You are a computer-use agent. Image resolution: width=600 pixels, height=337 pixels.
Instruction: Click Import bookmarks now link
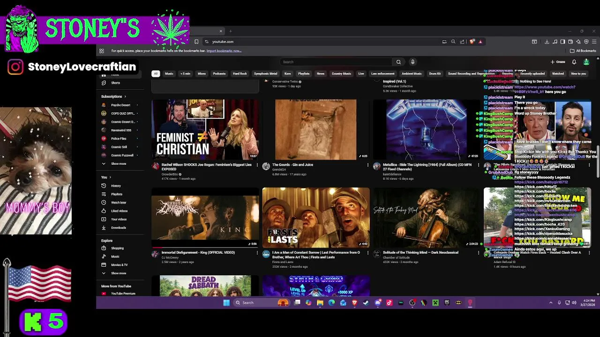click(x=224, y=51)
